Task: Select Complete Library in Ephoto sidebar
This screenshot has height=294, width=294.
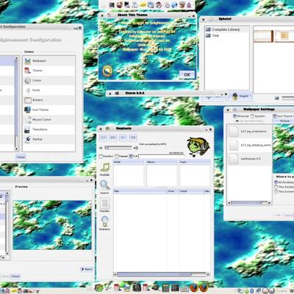Action: click(226, 29)
